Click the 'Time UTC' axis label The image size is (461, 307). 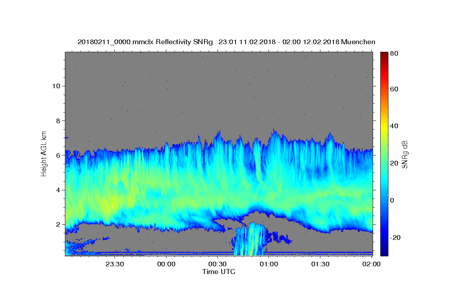219,272
